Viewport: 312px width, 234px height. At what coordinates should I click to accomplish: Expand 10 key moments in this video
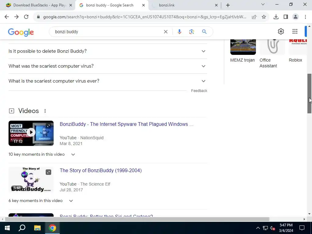tap(42, 154)
